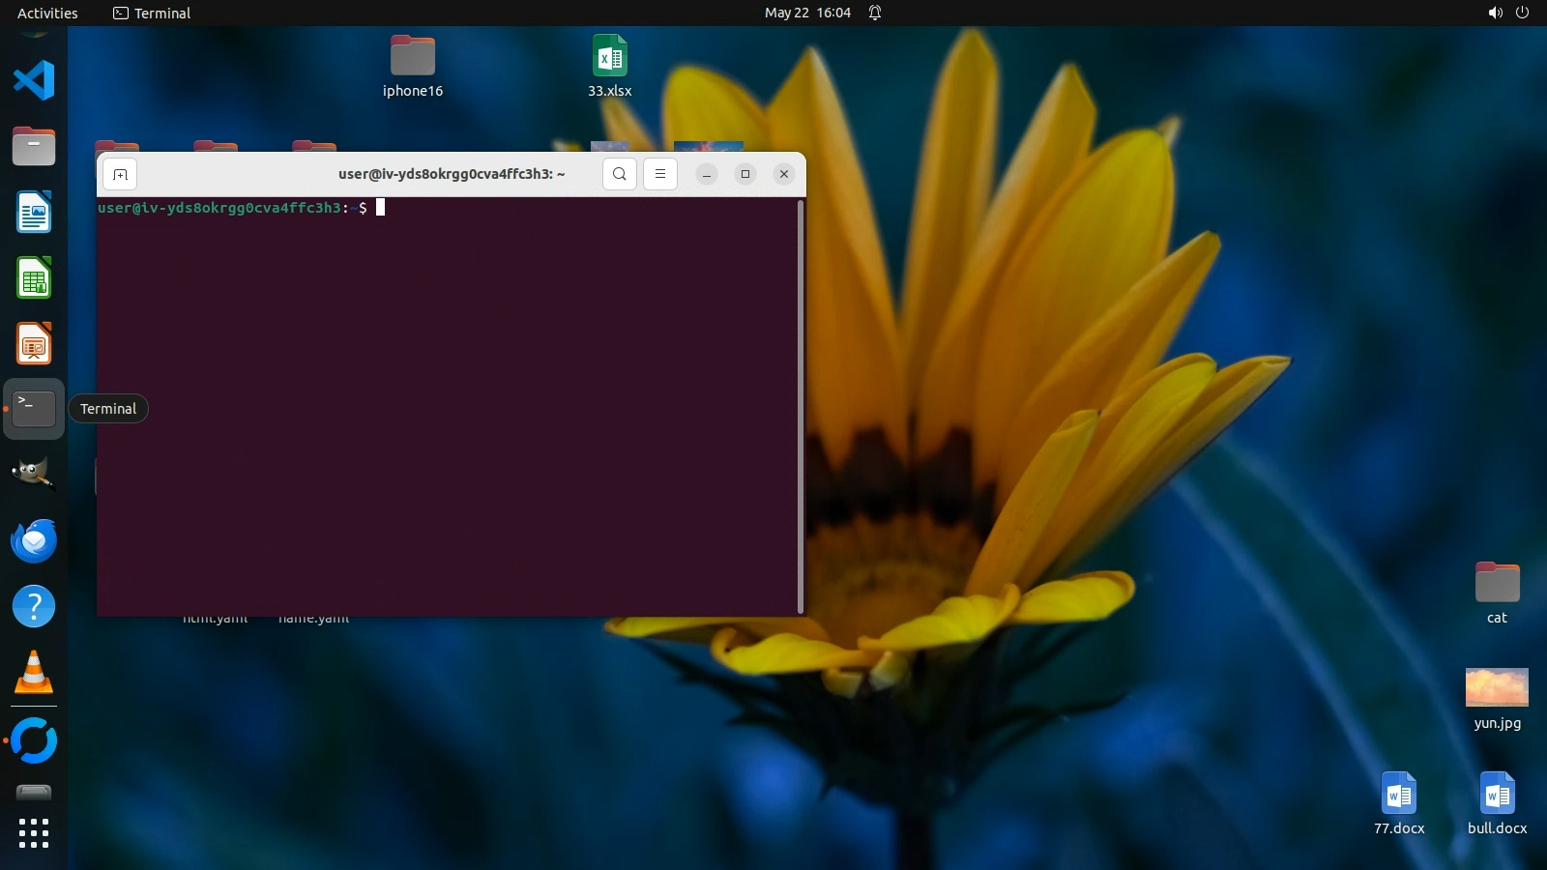Expand the system volume and power menu
The width and height of the screenshot is (1547, 870).
[1508, 13]
